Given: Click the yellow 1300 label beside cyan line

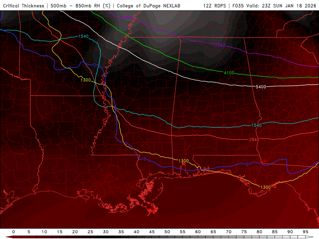Looking at the screenshot, I should (86, 80).
